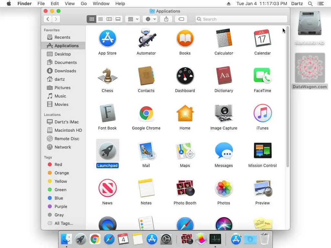Viewport: 331px width, 248px height.
Task: Go forward with the right chevron button
Action: click(56, 19)
